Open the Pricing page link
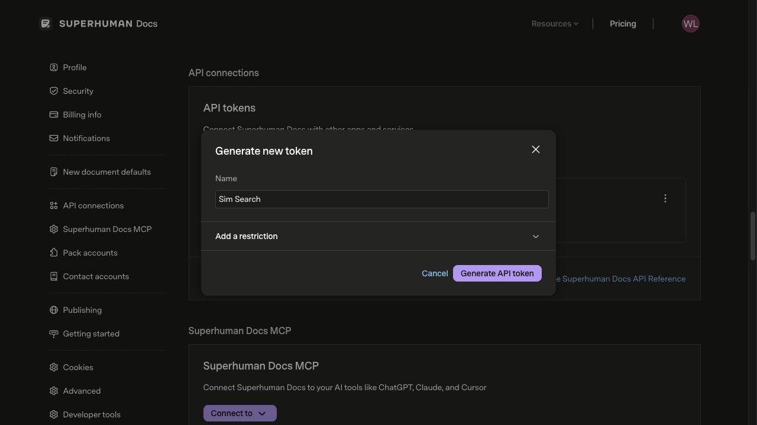The image size is (757, 425). pos(623,24)
